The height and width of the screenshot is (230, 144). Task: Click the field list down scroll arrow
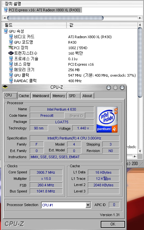click(140, 151)
